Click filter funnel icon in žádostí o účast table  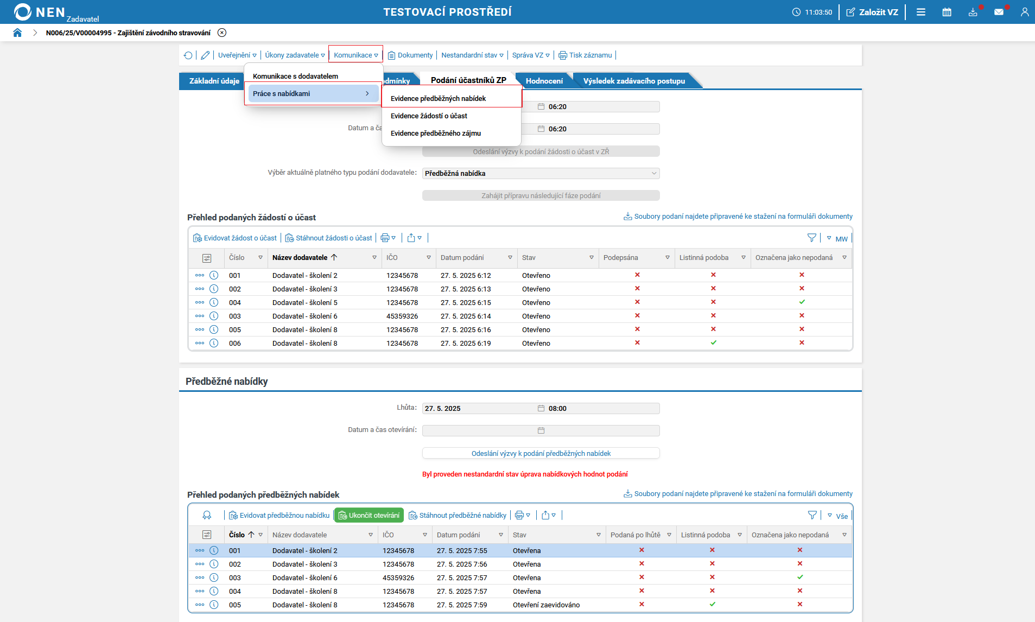pyautogui.click(x=811, y=238)
